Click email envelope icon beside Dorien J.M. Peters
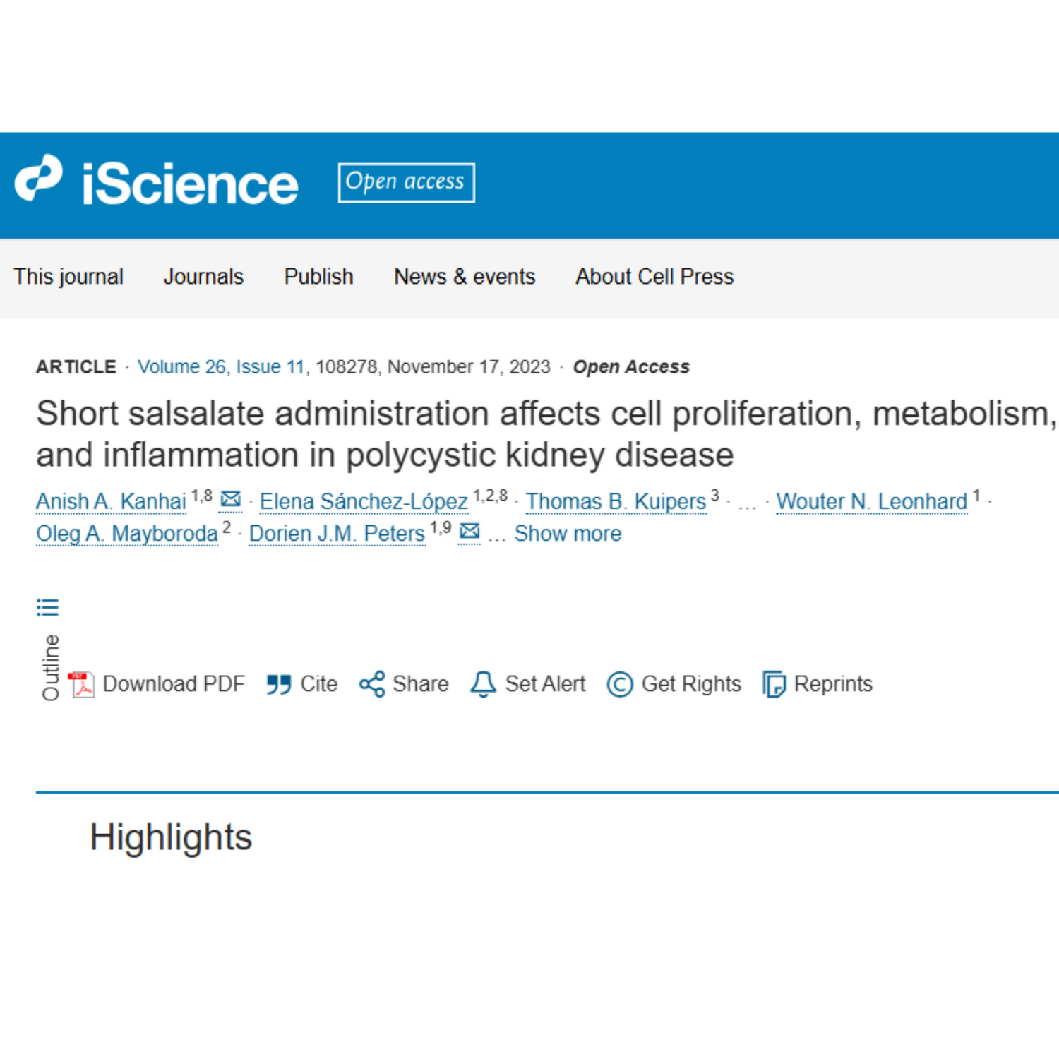This screenshot has width=1059, height=1059. (x=469, y=532)
